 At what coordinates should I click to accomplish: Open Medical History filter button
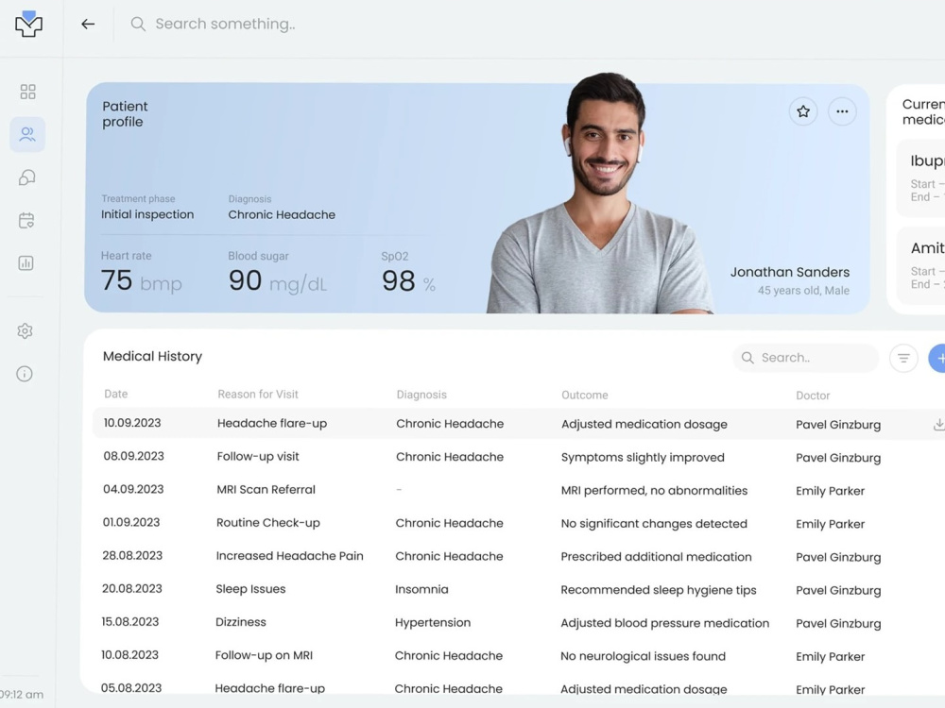click(x=903, y=358)
